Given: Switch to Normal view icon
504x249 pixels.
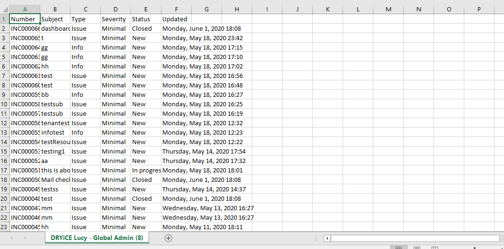Looking at the screenshot, I should tap(398, 247).
